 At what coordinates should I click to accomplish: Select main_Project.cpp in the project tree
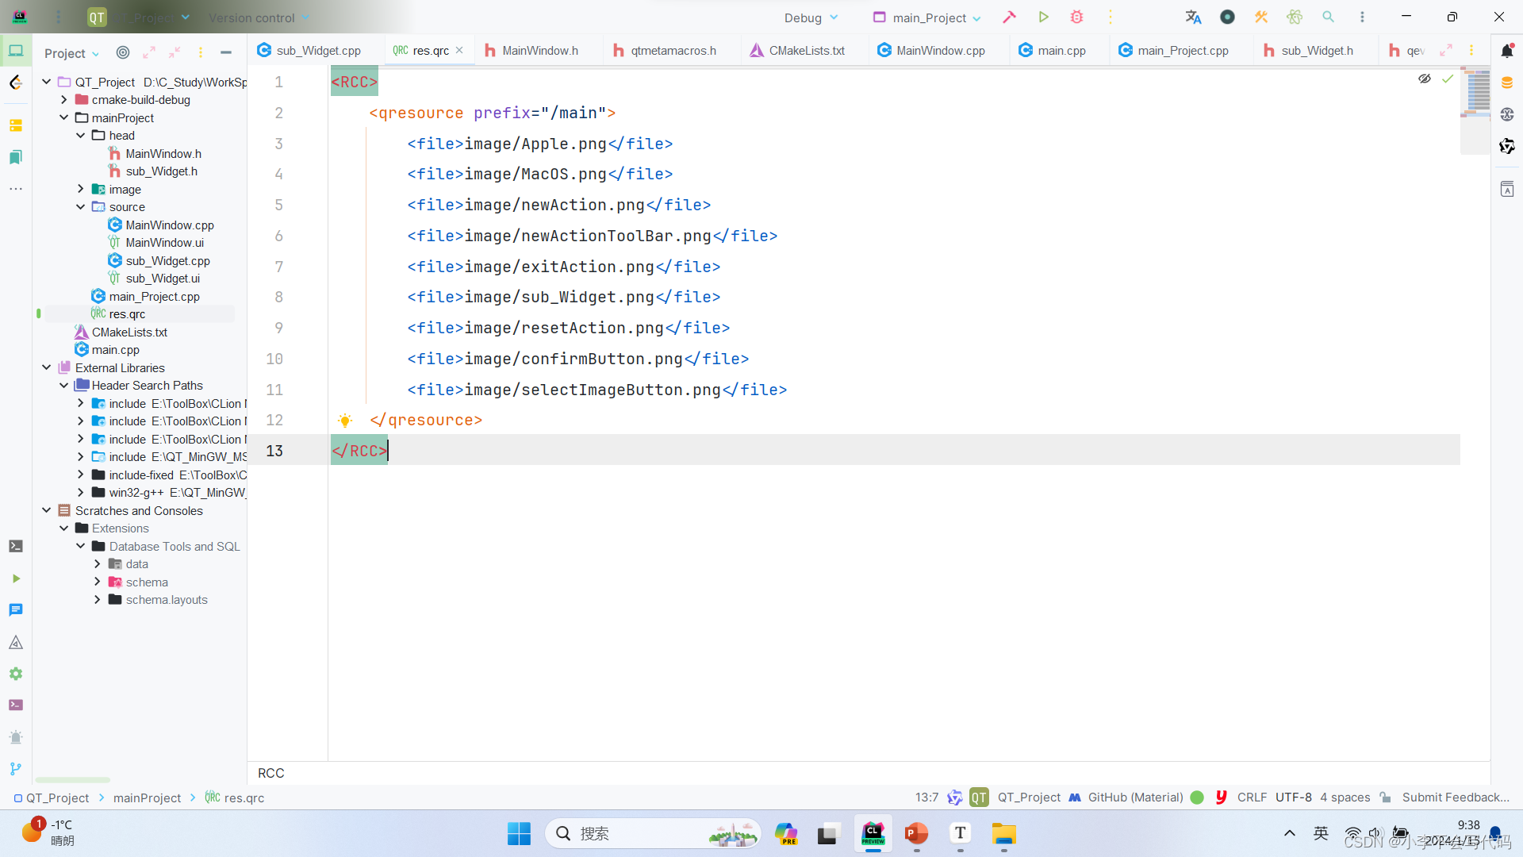tap(154, 297)
